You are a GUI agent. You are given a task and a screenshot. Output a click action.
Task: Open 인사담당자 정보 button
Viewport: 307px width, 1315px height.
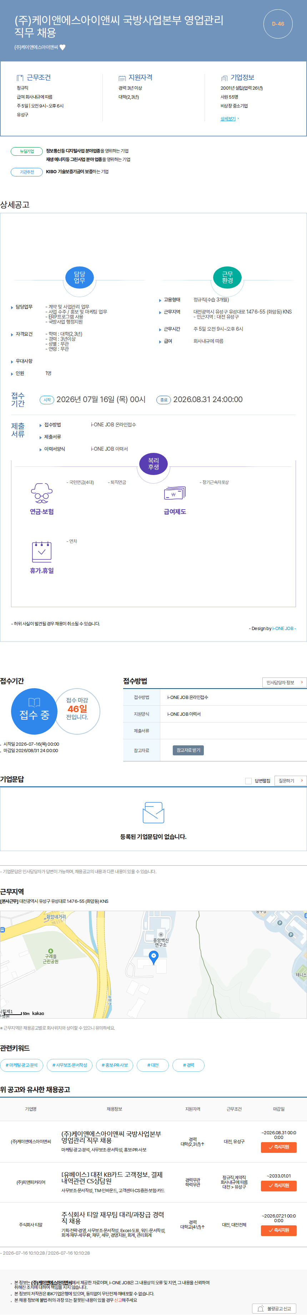(285, 682)
